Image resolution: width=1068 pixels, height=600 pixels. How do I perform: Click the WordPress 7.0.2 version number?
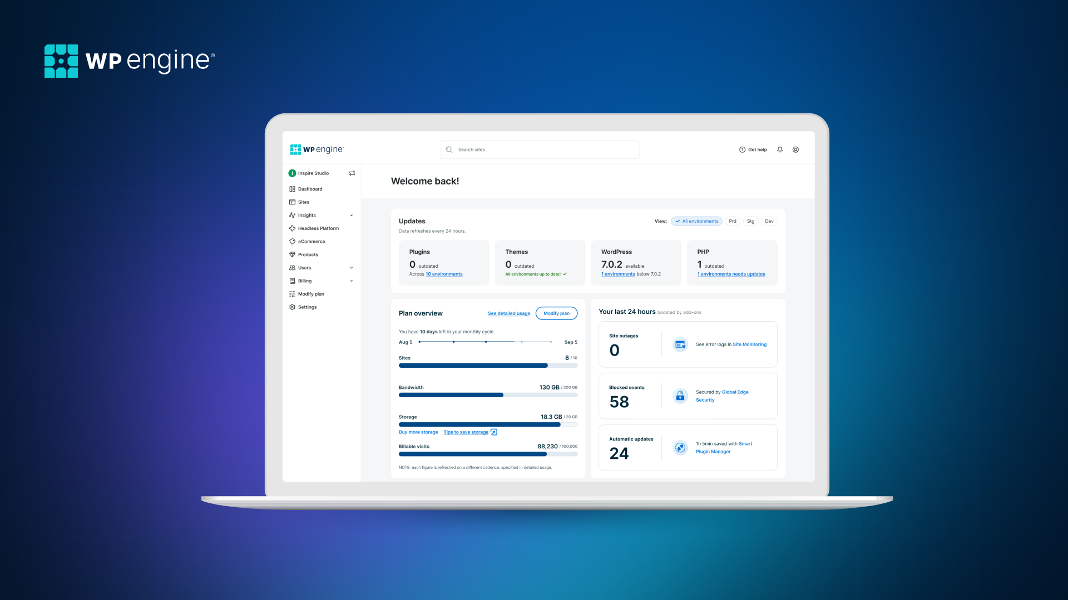click(611, 264)
